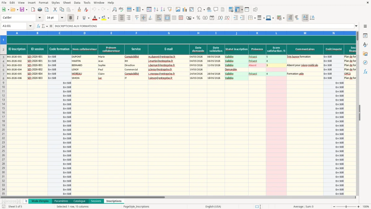Open Print Preview
The width and height of the screenshot is (371, 209).
pyautogui.click(x=47, y=10)
